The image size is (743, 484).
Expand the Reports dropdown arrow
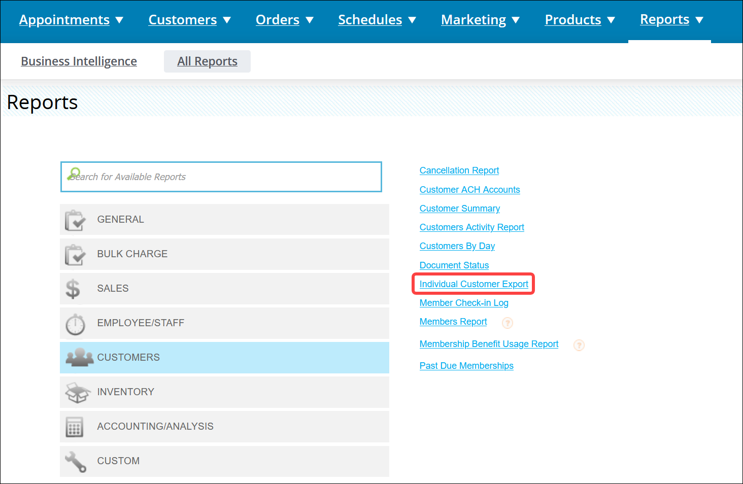click(x=699, y=20)
